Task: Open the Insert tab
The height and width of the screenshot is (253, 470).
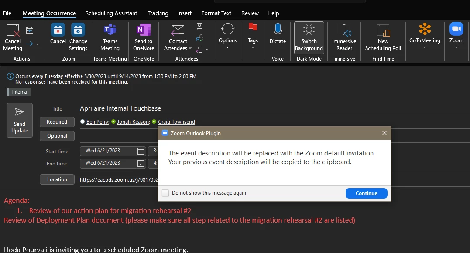Action: click(x=184, y=13)
